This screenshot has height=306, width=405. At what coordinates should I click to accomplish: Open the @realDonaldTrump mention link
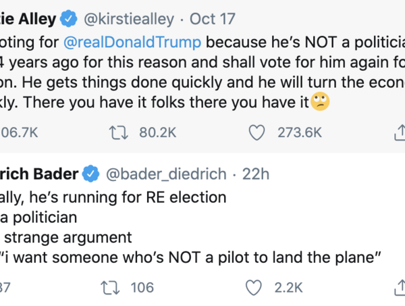tap(132, 43)
